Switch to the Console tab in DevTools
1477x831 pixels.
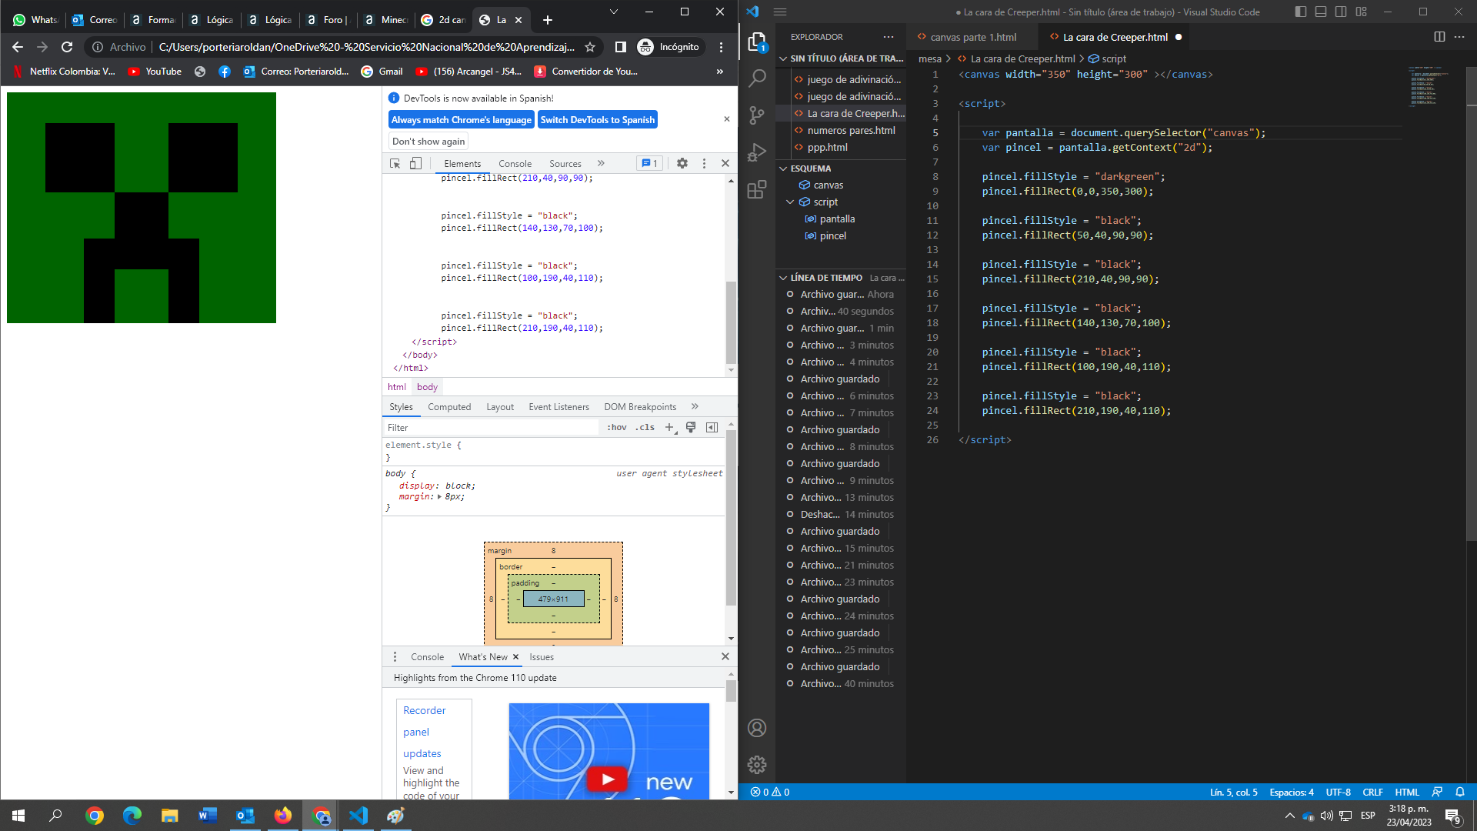[x=515, y=164]
